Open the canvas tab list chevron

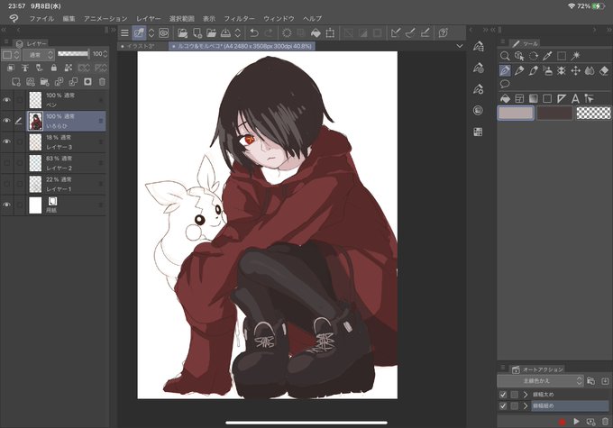460,46
